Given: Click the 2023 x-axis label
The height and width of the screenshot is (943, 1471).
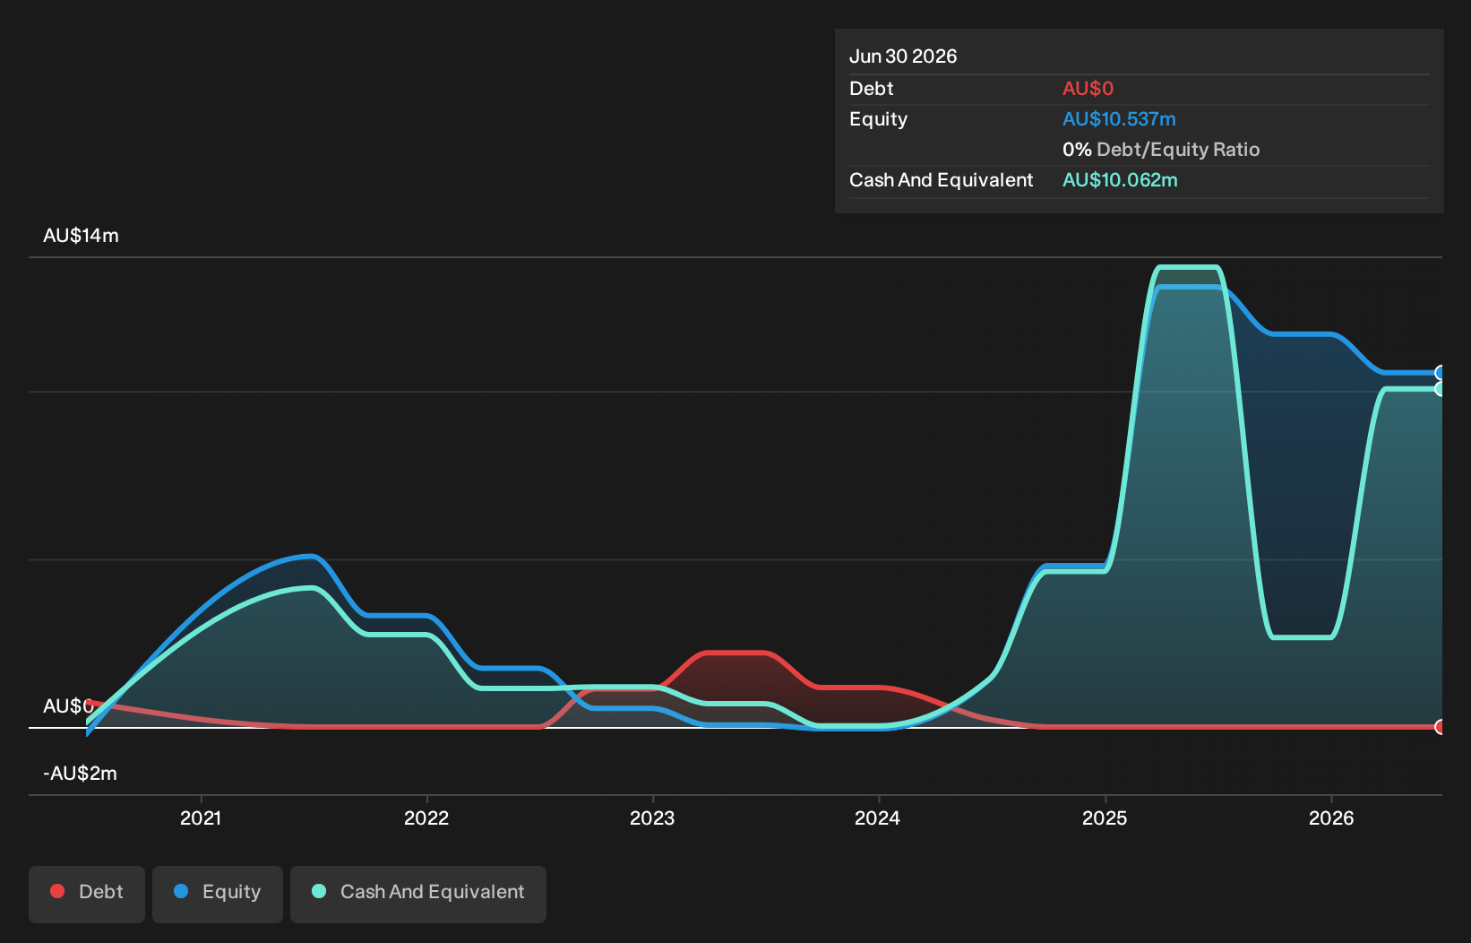Looking at the screenshot, I should [x=652, y=818].
